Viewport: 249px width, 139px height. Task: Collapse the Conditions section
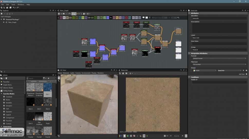(x=189, y=77)
